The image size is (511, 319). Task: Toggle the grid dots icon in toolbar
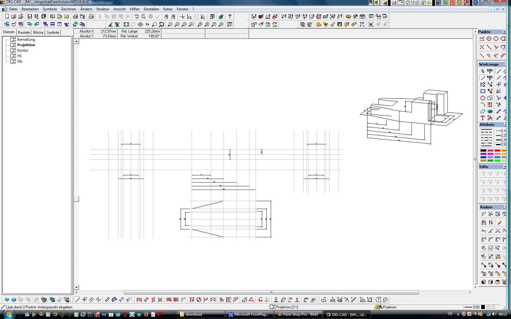pos(196,16)
